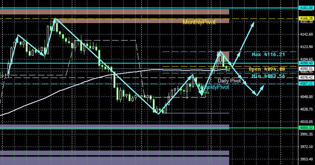The image size is (315, 165).
Task: Click the Daily Pivot label
Action: pyautogui.click(x=229, y=81)
